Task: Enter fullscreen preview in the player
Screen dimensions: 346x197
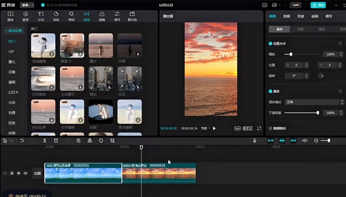Action: (x=259, y=128)
